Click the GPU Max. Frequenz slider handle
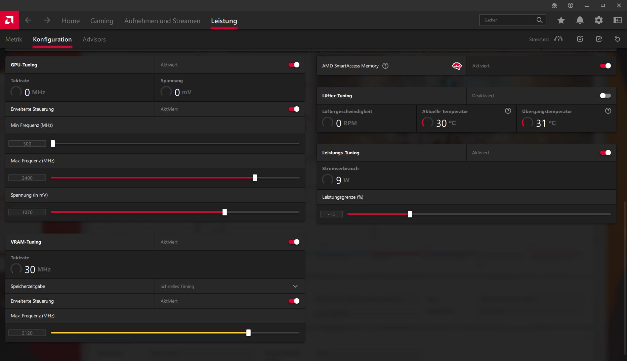Image resolution: width=627 pixels, height=361 pixels. (x=255, y=178)
